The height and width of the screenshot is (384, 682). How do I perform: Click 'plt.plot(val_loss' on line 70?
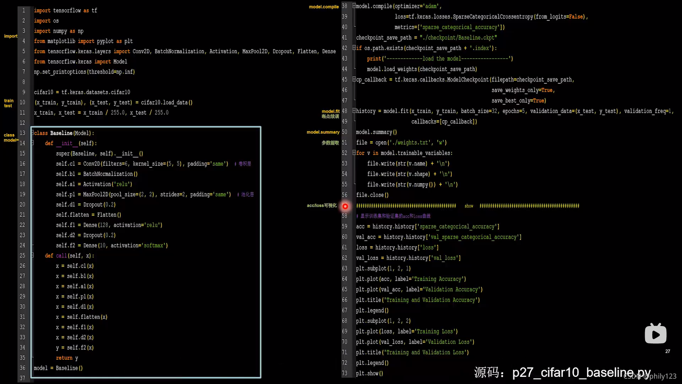(x=415, y=342)
